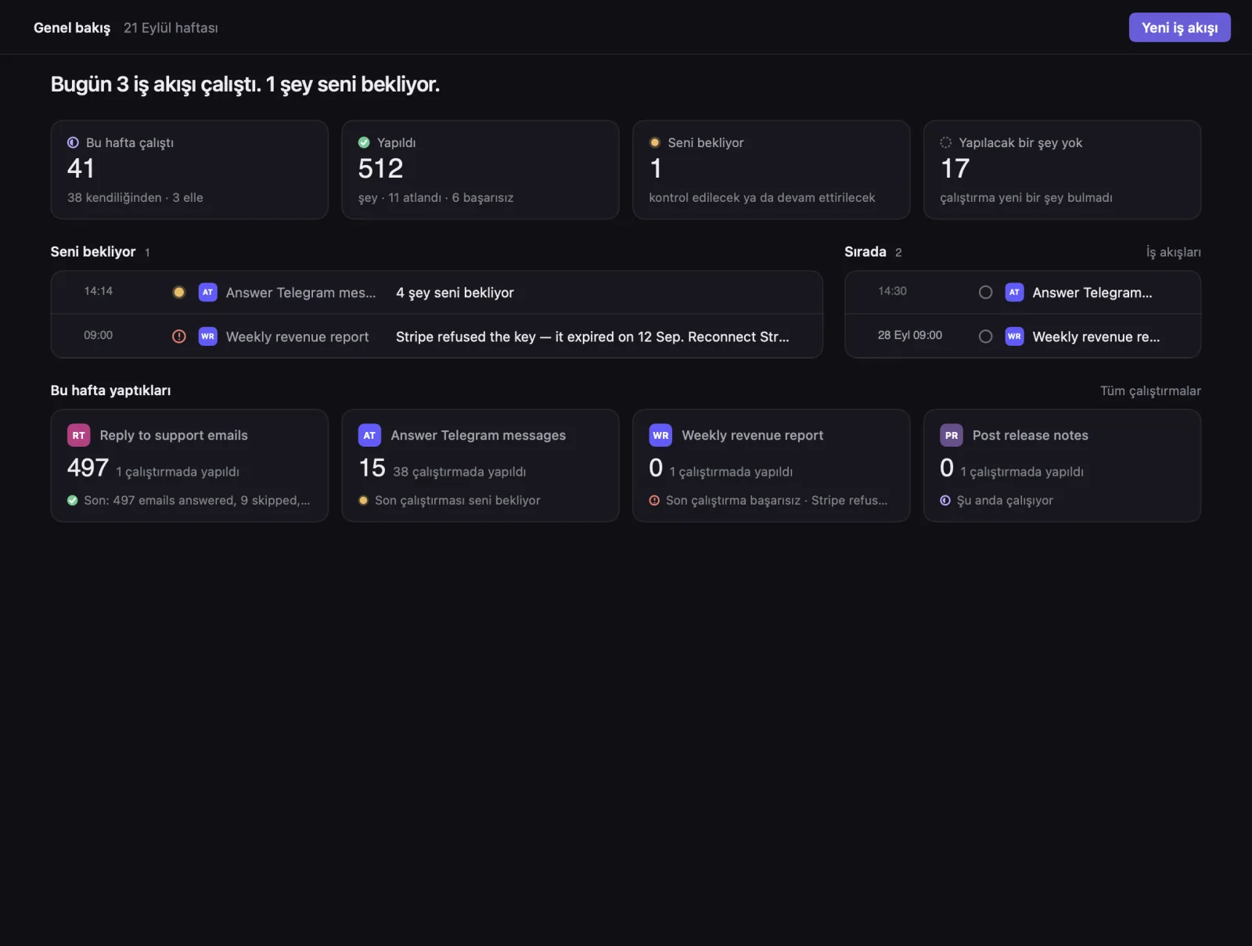Click the Yeni iş akışı button
Image resolution: width=1252 pixels, height=946 pixels.
click(1179, 27)
